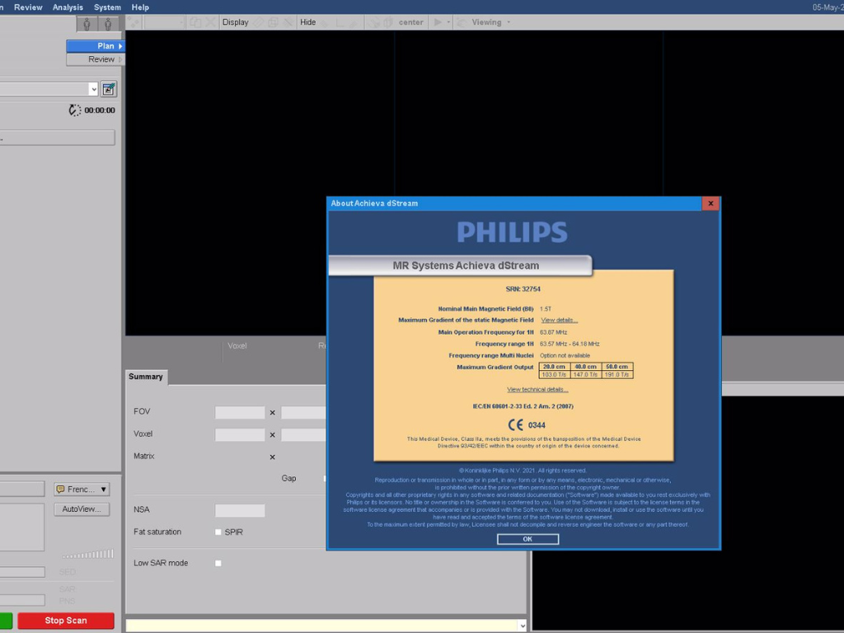This screenshot has width=844, height=633.
Task: Open the Viewing dropdown in the toolbar
Action: pyautogui.click(x=509, y=22)
